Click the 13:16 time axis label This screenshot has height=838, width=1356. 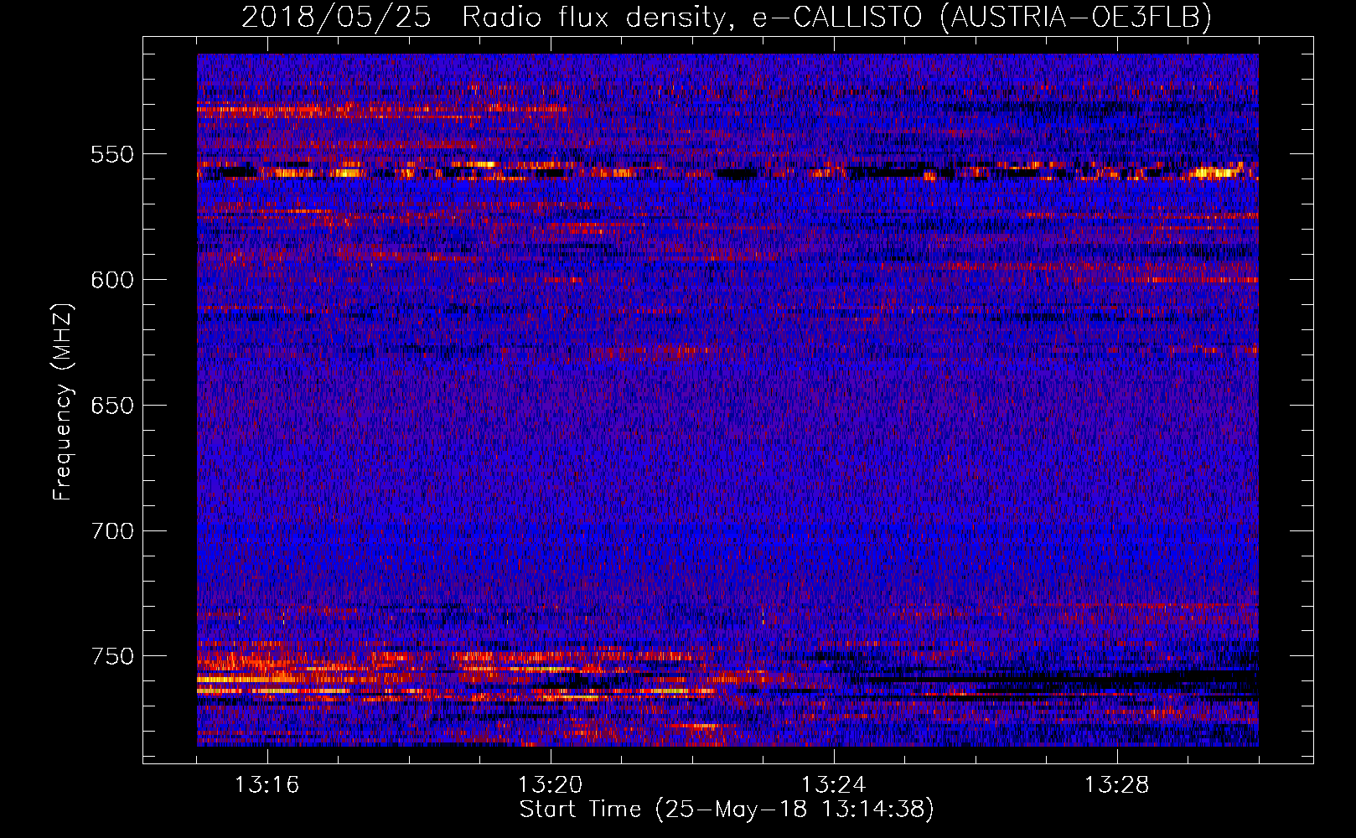[267, 785]
